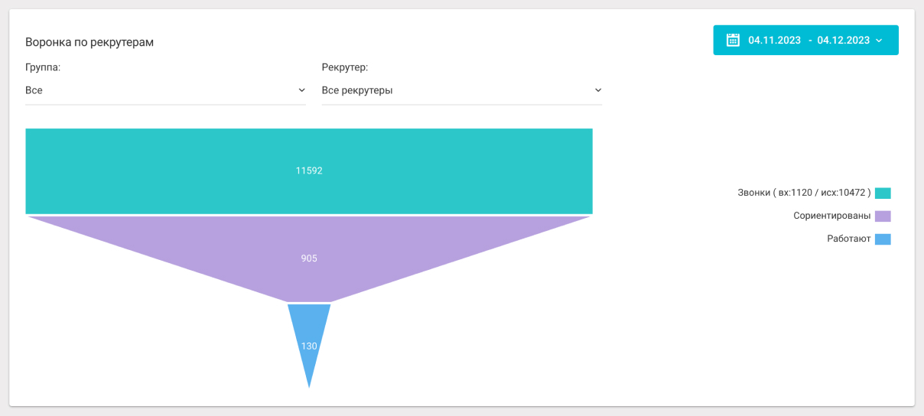Viewport: 924px width, 416px height.
Task: Click the end date 04.12.2023
Action: click(843, 41)
